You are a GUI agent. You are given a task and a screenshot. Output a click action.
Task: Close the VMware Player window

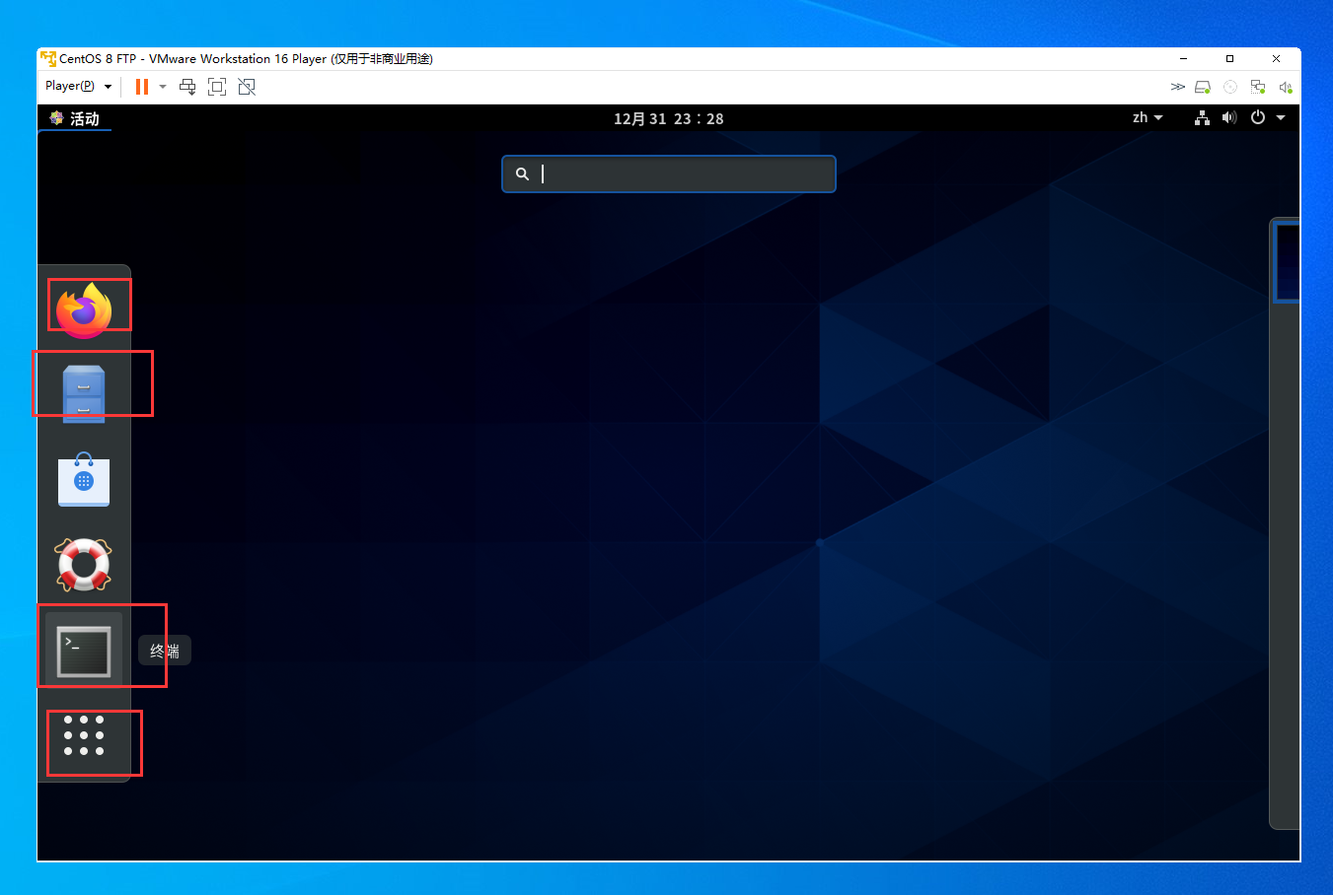(x=1276, y=59)
